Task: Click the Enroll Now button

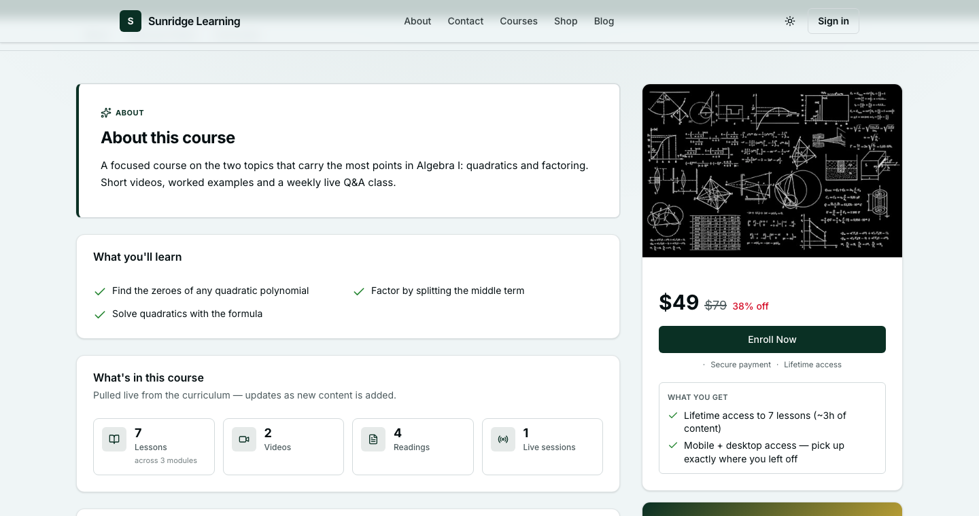Action: coord(772,339)
